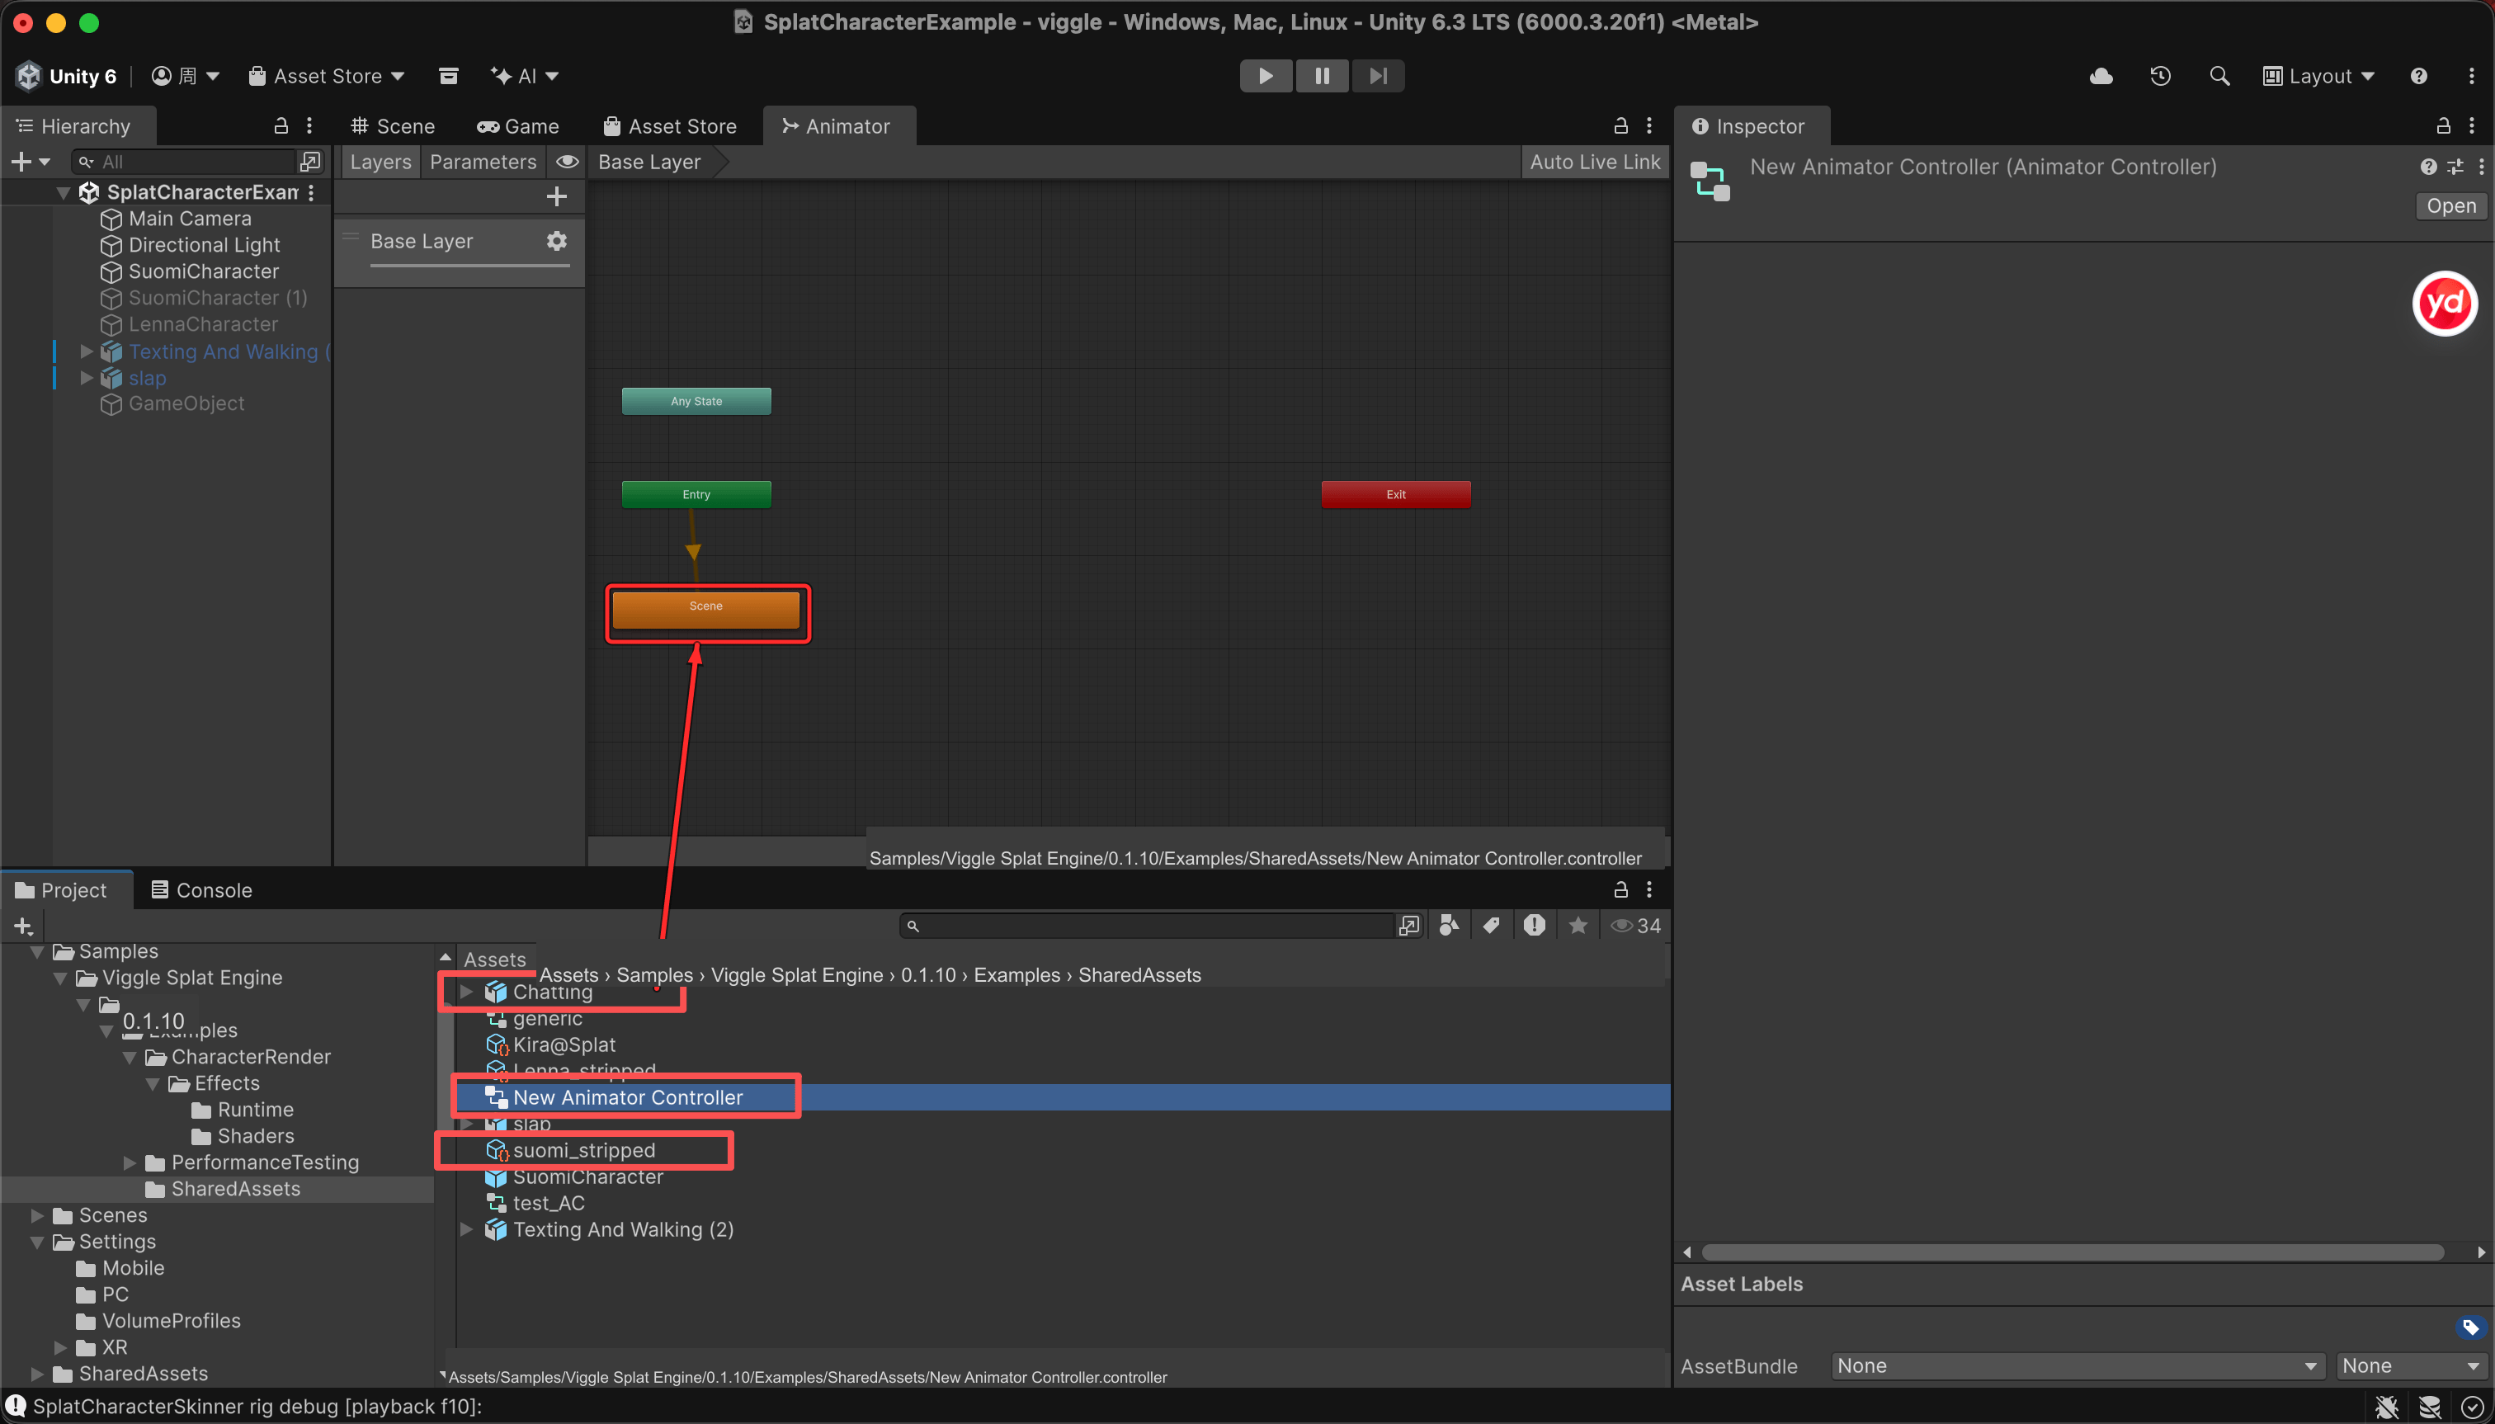
Task: Click the Play button in the toolbar
Action: [1266, 76]
